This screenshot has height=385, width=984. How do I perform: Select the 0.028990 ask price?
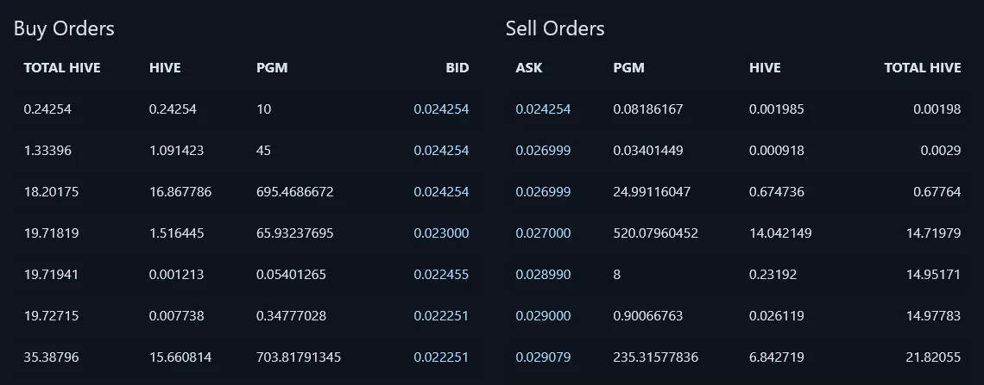[x=544, y=275]
